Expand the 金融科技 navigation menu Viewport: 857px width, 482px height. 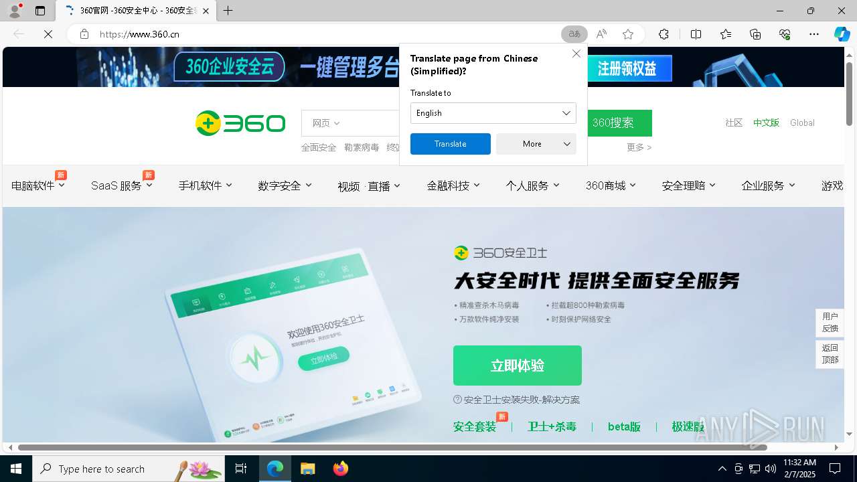453,185
